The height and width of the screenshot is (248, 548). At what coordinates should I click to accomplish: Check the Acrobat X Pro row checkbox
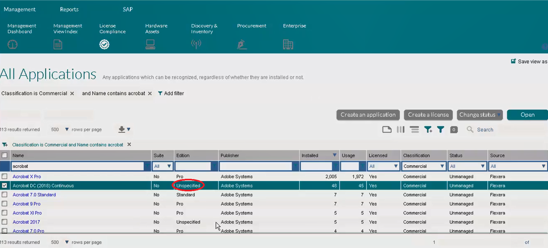[4, 176]
